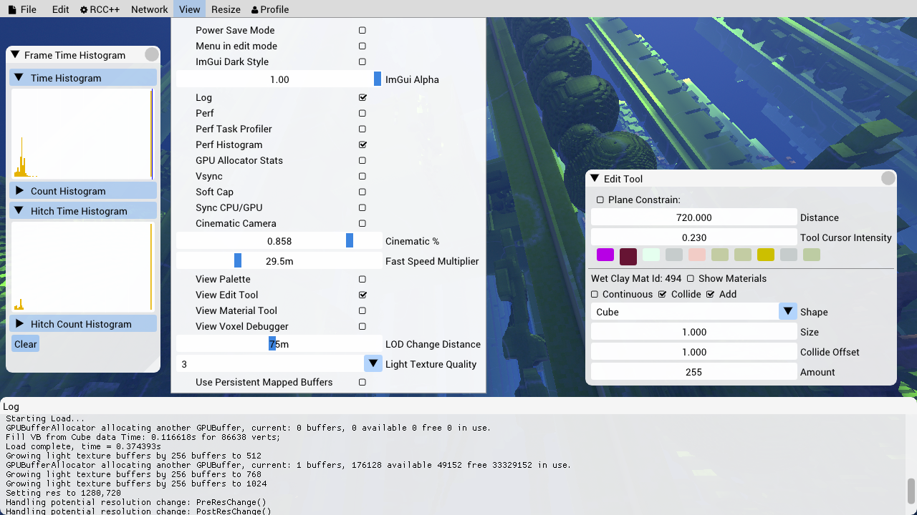This screenshot has width=917, height=515.
Task: Open the Profile menu
Action: pyautogui.click(x=270, y=9)
